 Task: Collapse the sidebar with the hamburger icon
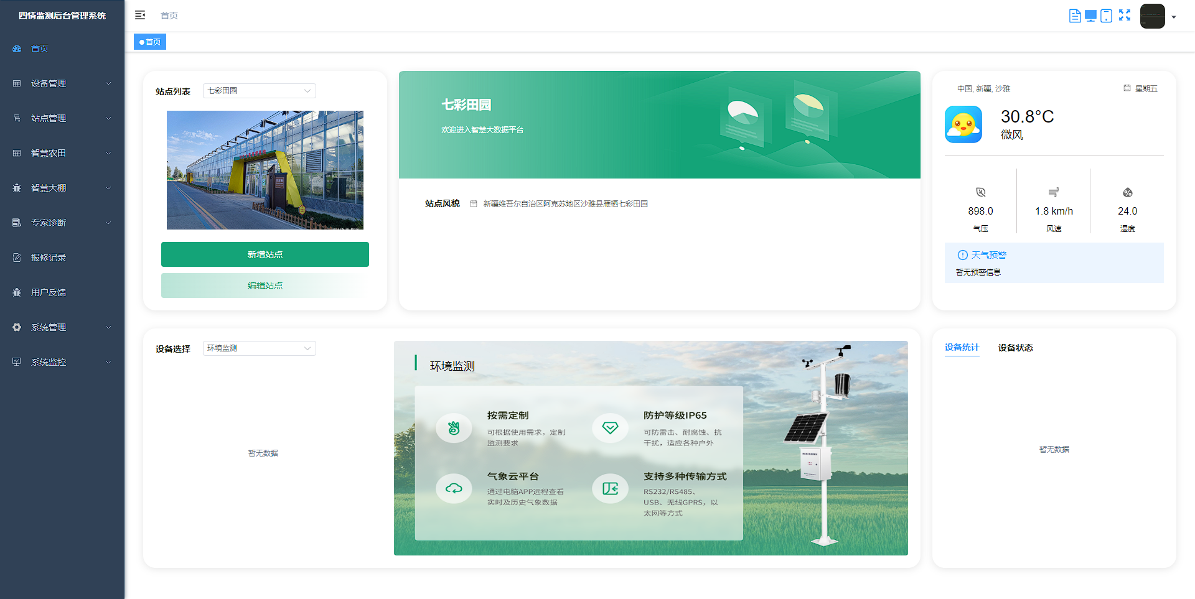point(140,15)
